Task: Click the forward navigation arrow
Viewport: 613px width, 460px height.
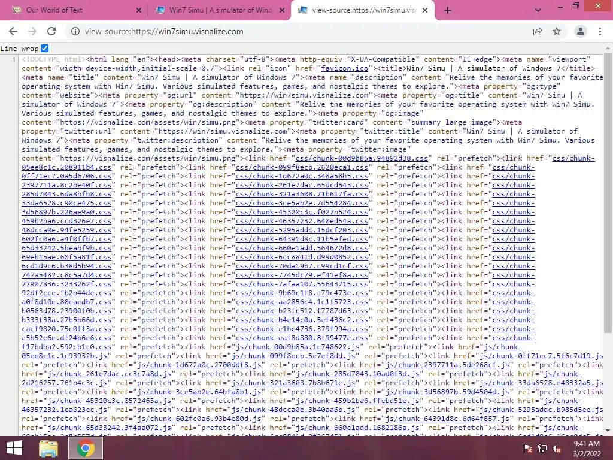Action: click(x=32, y=31)
